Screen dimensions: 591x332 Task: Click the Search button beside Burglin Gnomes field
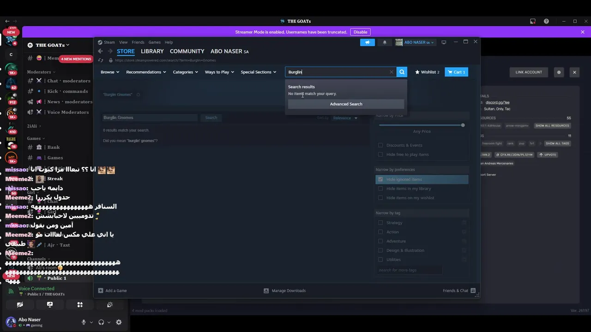(211, 118)
